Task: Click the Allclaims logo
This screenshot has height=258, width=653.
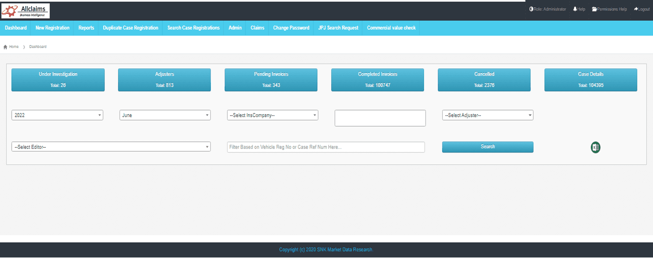Action: click(25, 11)
